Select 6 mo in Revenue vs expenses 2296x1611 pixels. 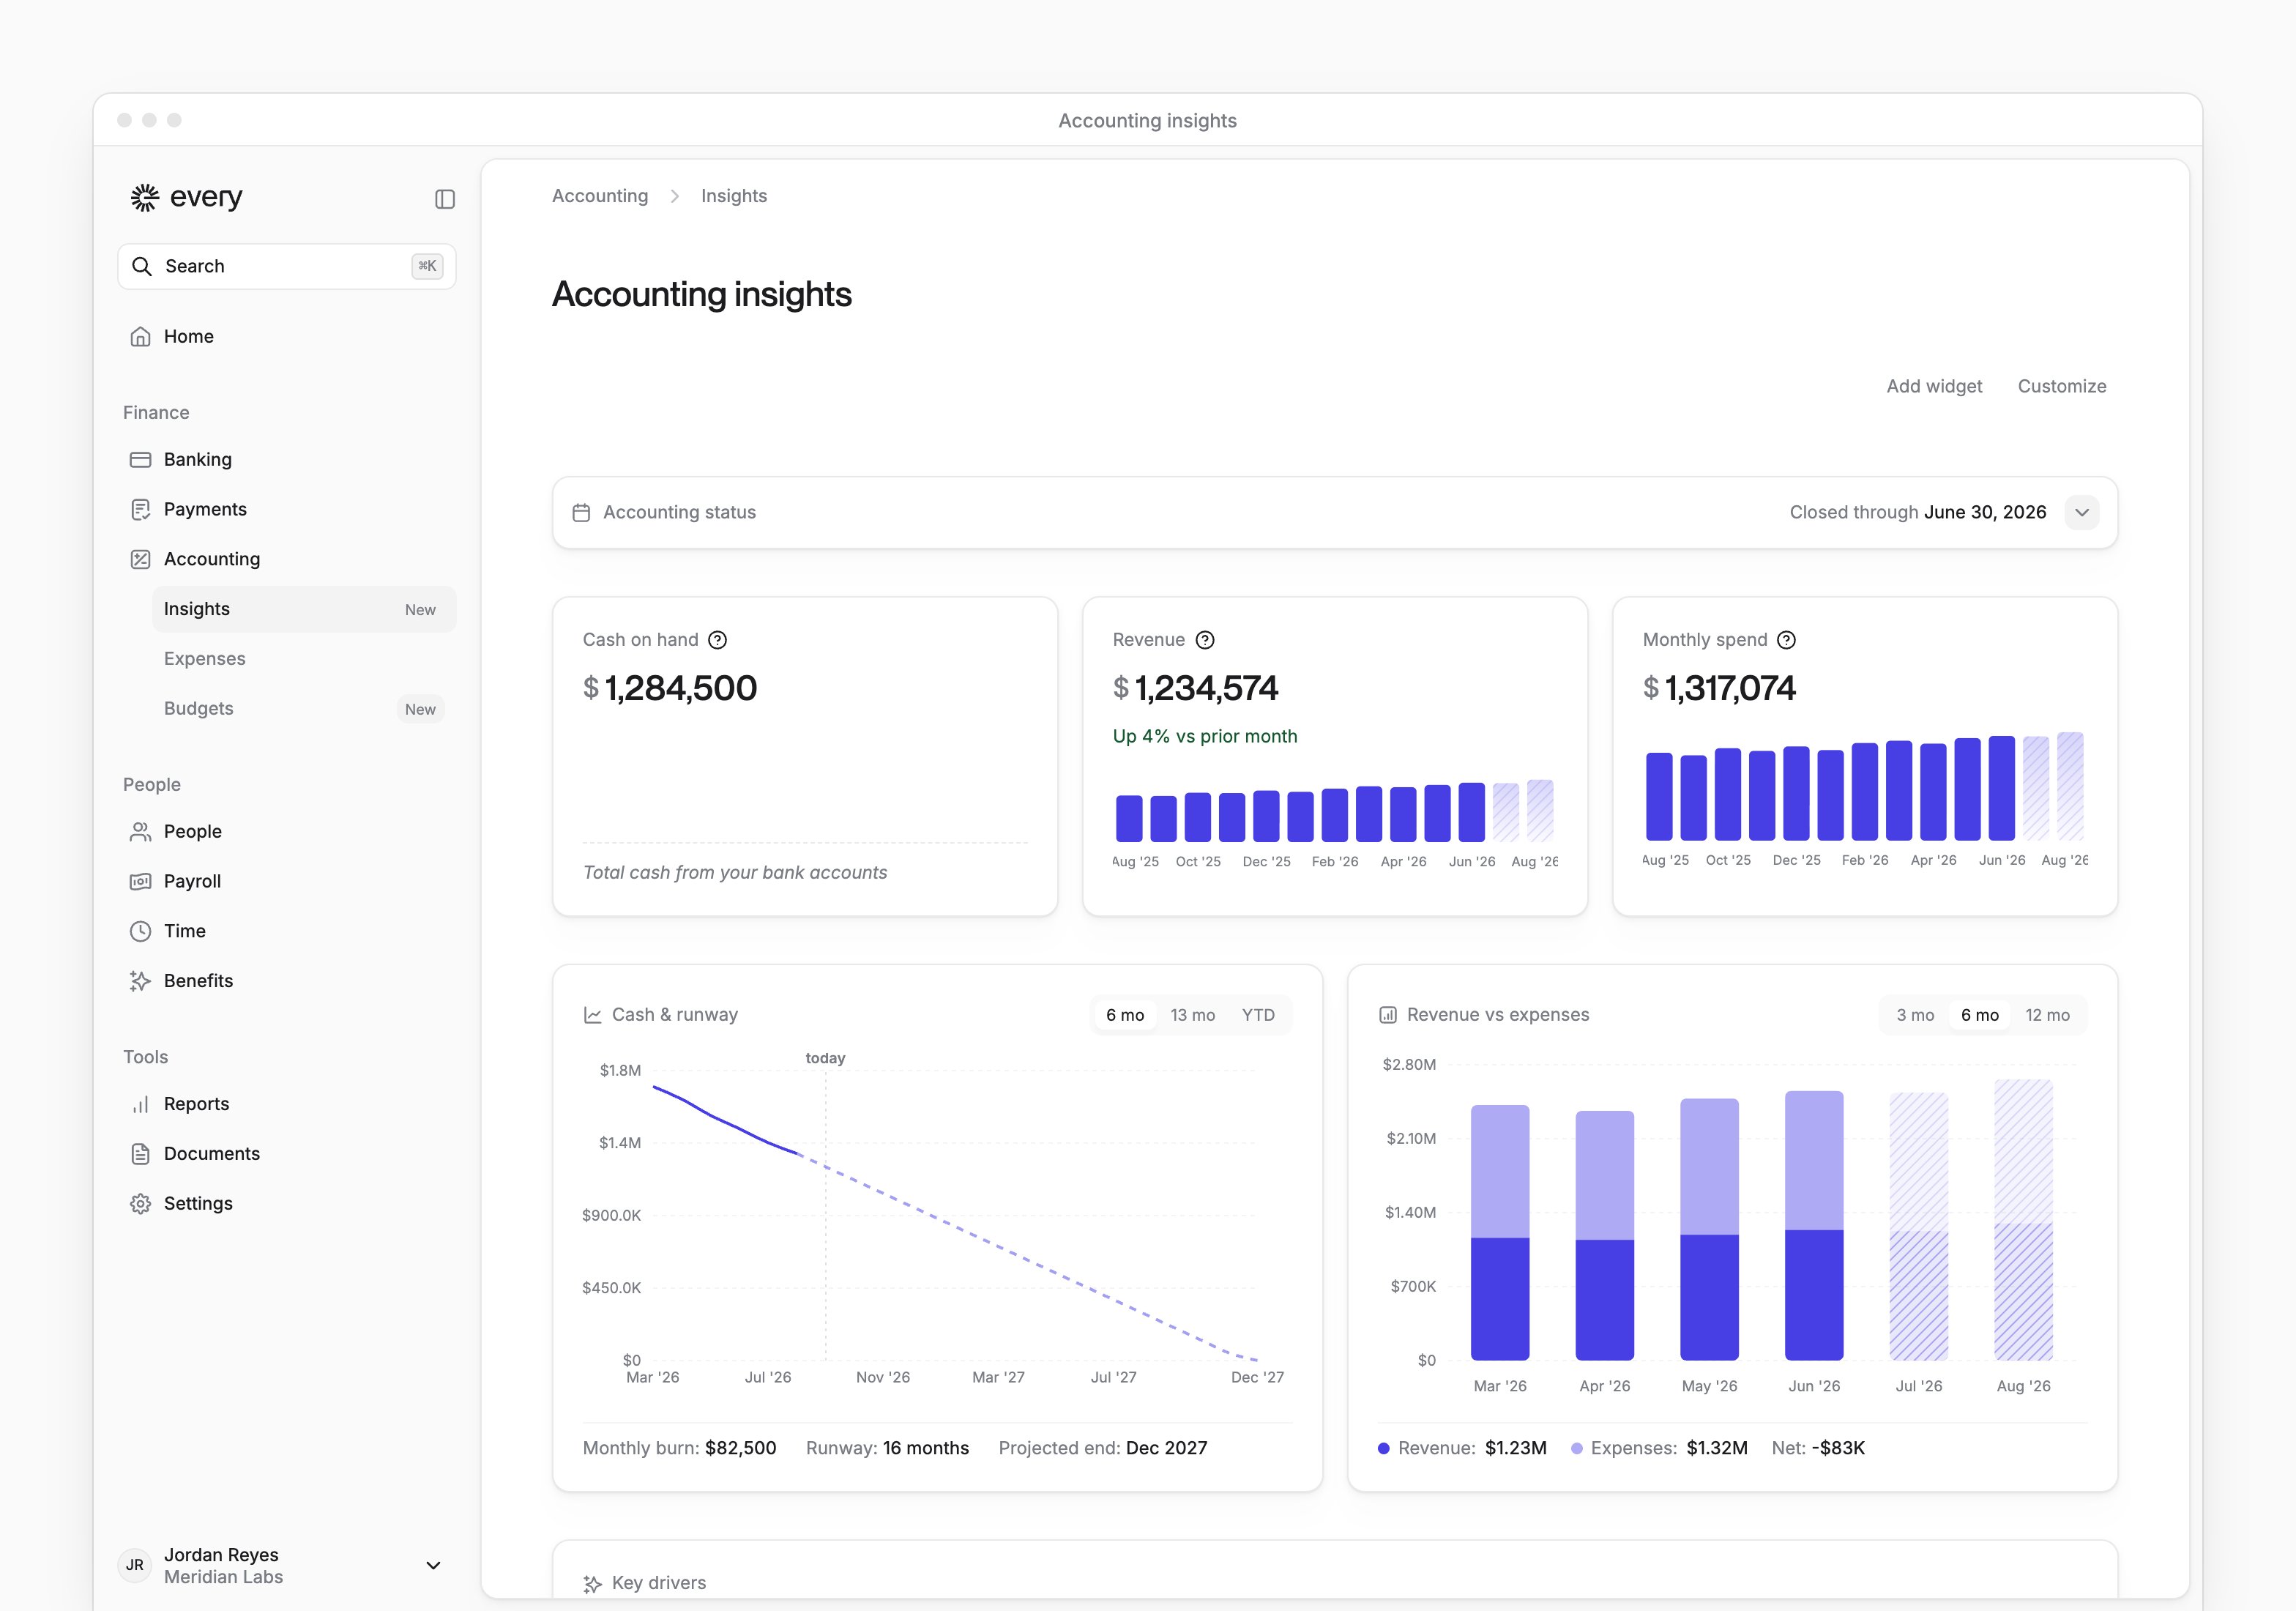pos(1980,1015)
